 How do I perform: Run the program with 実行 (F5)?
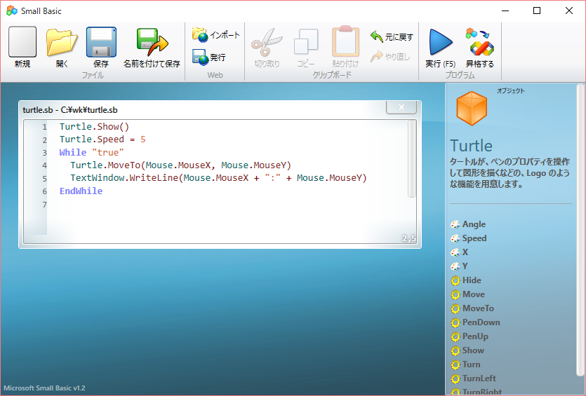(440, 43)
